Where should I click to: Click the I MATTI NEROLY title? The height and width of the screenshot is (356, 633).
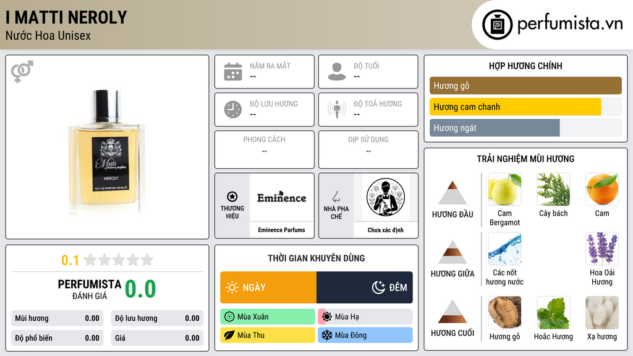point(66,17)
